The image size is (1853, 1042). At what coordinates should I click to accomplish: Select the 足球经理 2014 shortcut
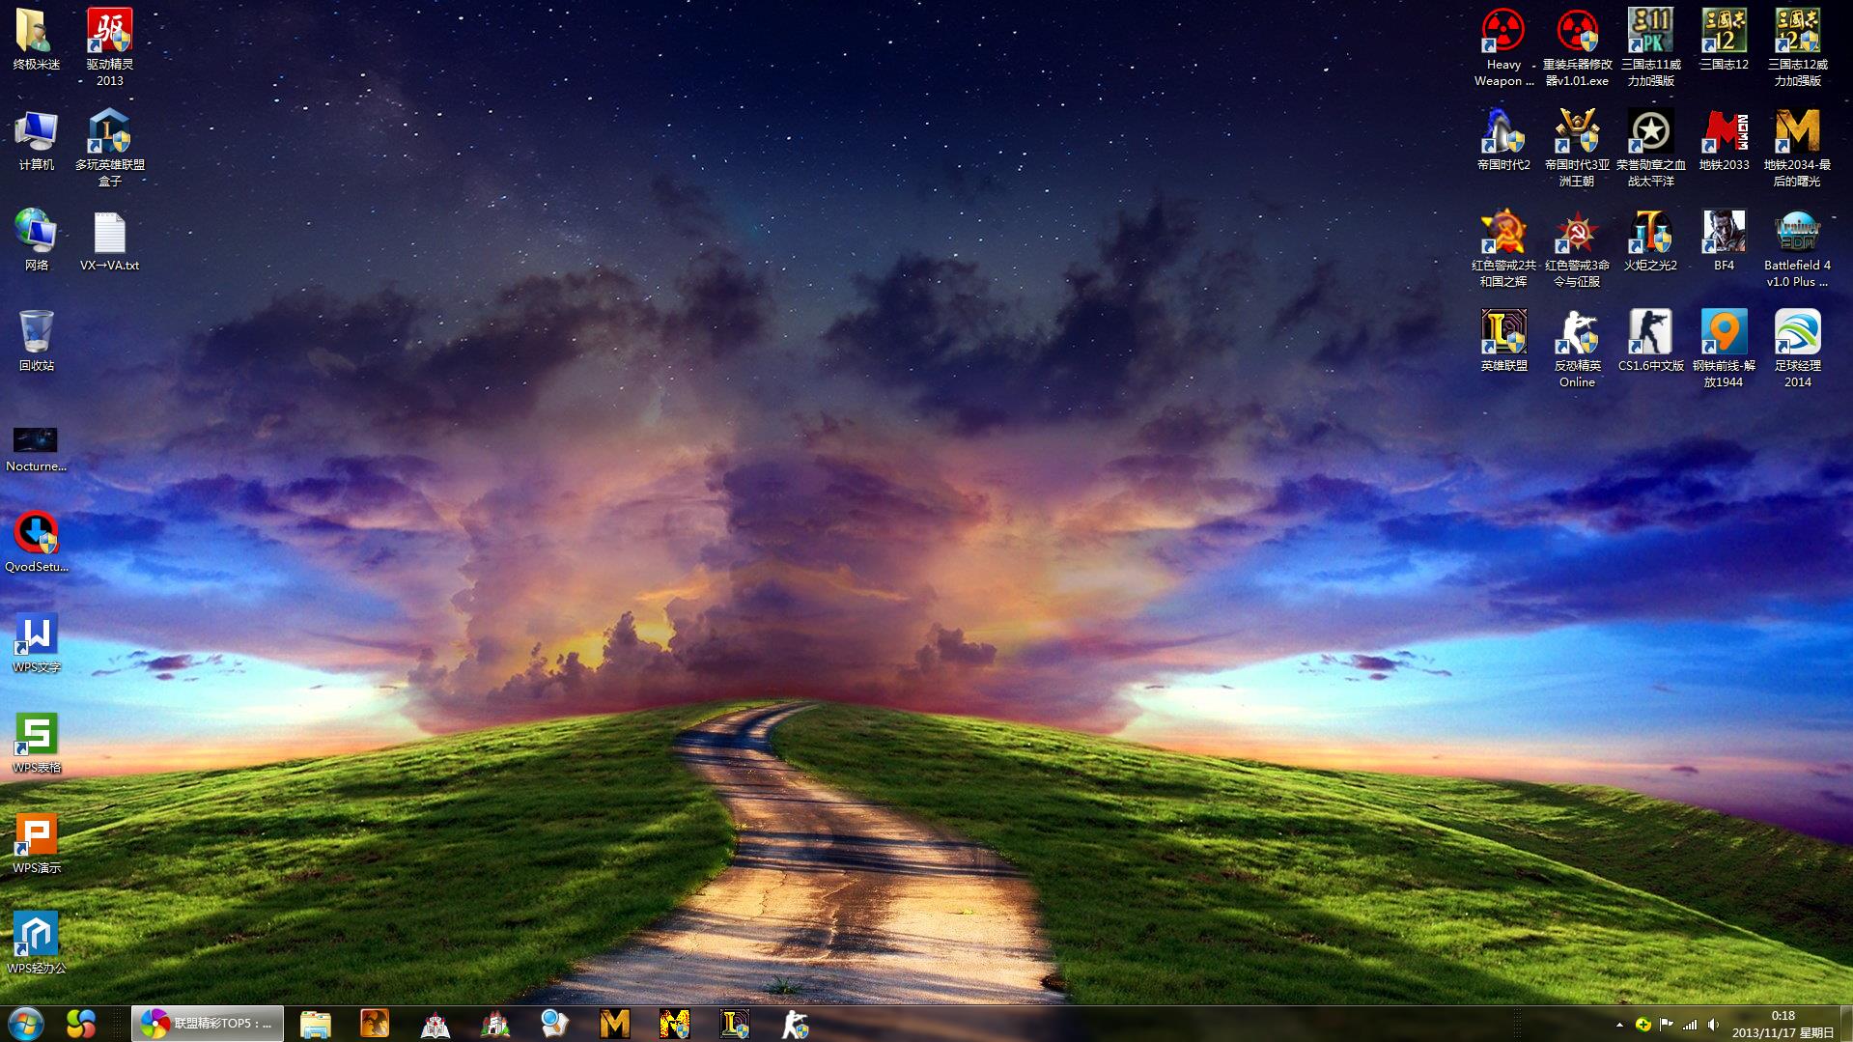coord(1797,349)
